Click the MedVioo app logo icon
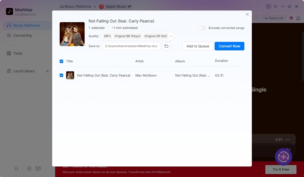The width and height of the screenshot is (304, 177). tap(9, 11)
